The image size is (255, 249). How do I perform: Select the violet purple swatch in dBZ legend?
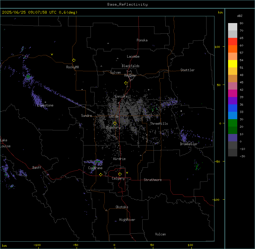(233, 101)
